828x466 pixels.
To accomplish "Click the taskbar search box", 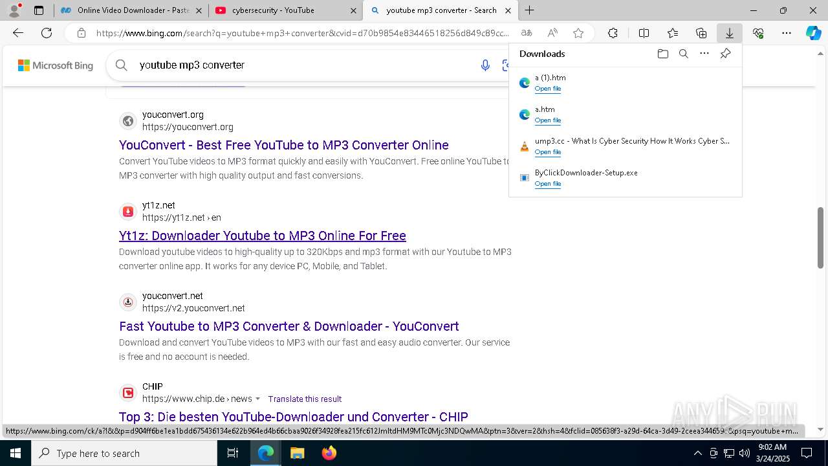I will 124,453.
